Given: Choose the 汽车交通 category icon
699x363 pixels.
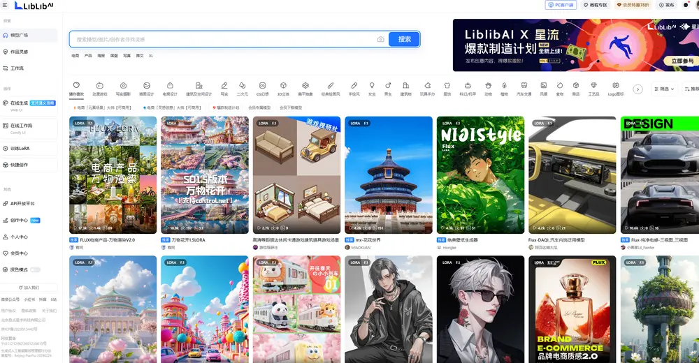Looking at the screenshot, I should 524,86.
